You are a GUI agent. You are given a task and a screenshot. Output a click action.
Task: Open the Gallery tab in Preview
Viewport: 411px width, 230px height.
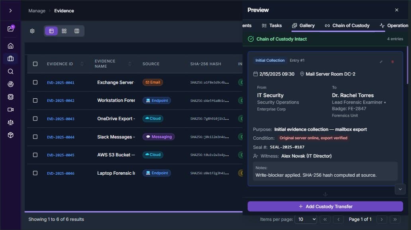coord(303,25)
